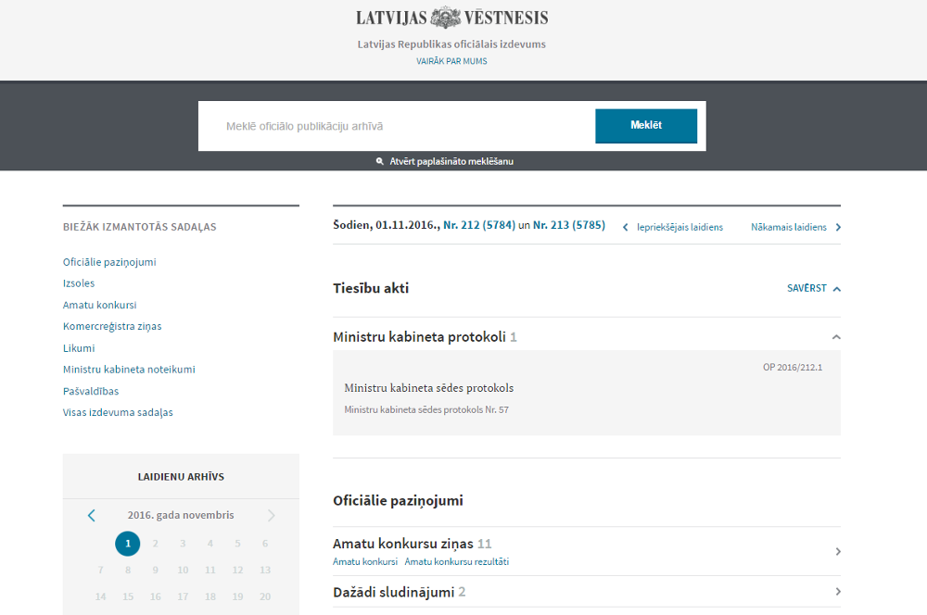The image size is (927, 615).
Task: Click the 2016. gada novembris label
Action: point(181,515)
